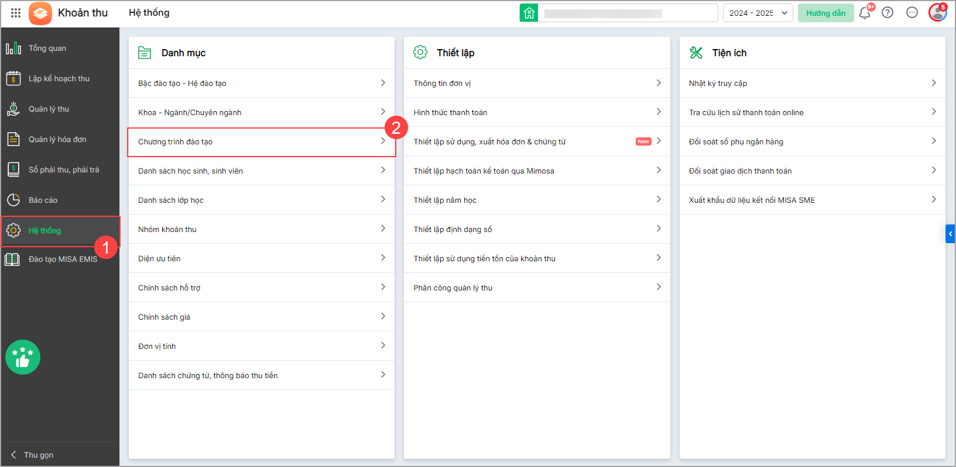Click the notification bell icon
This screenshot has height=467, width=956.
point(865,13)
